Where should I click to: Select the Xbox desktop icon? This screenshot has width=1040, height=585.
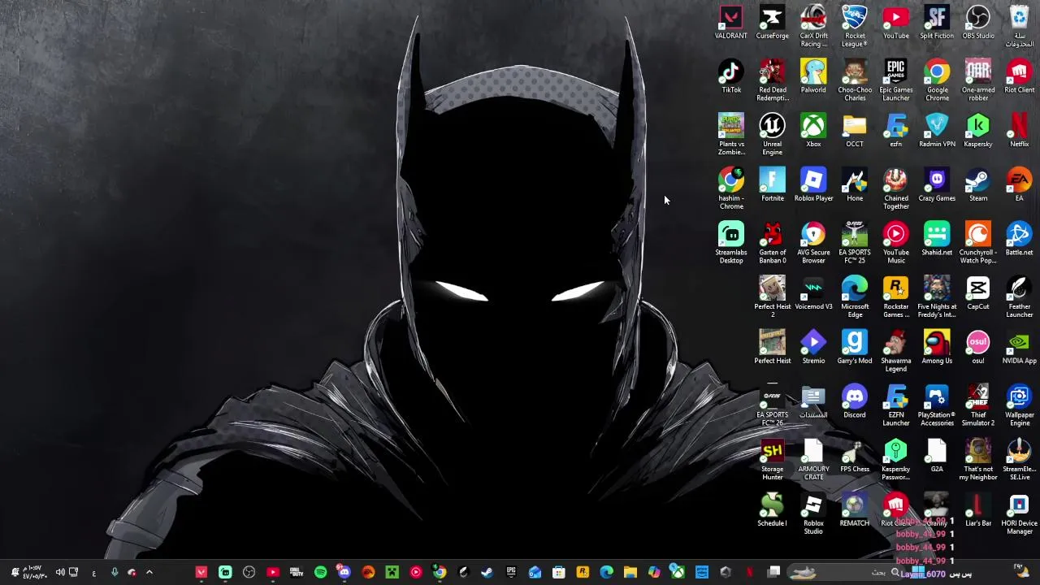[x=813, y=132]
